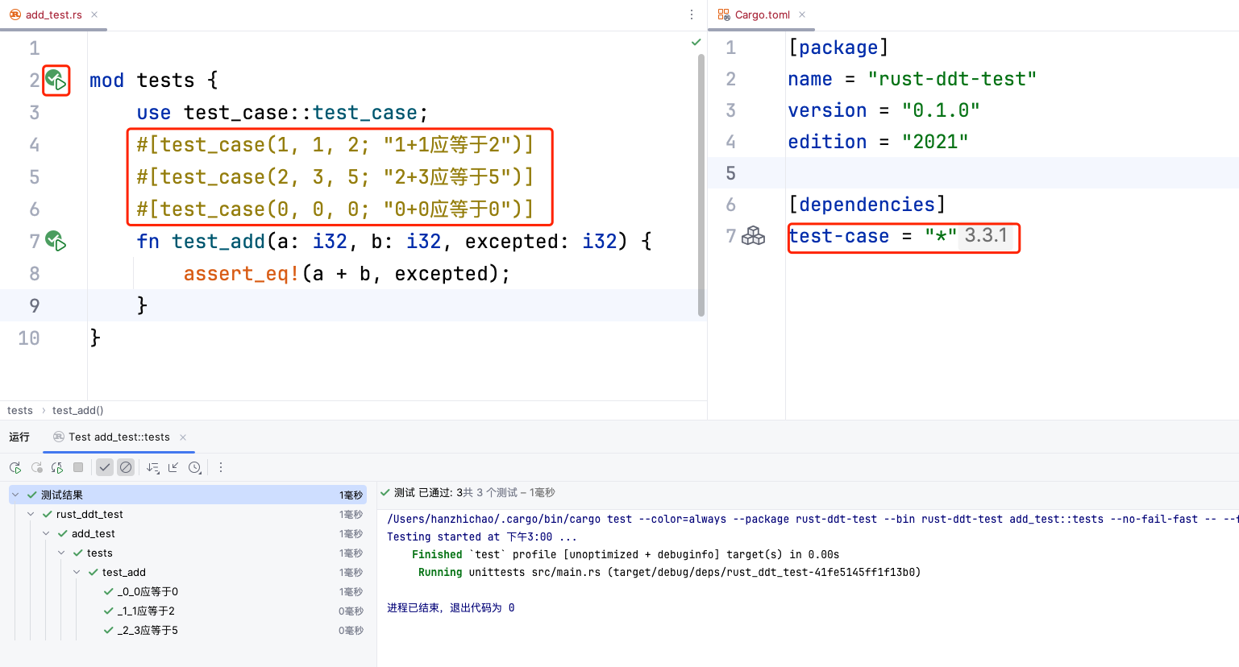
Task: Click the collapse-all arrow icon in test toolbar
Action: click(173, 467)
